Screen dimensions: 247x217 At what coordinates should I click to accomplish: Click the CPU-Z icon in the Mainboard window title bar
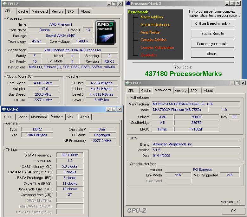click(128, 83)
